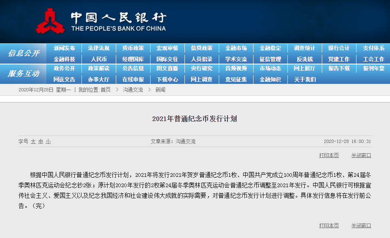Go to 图文直播 page

coord(167,68)
